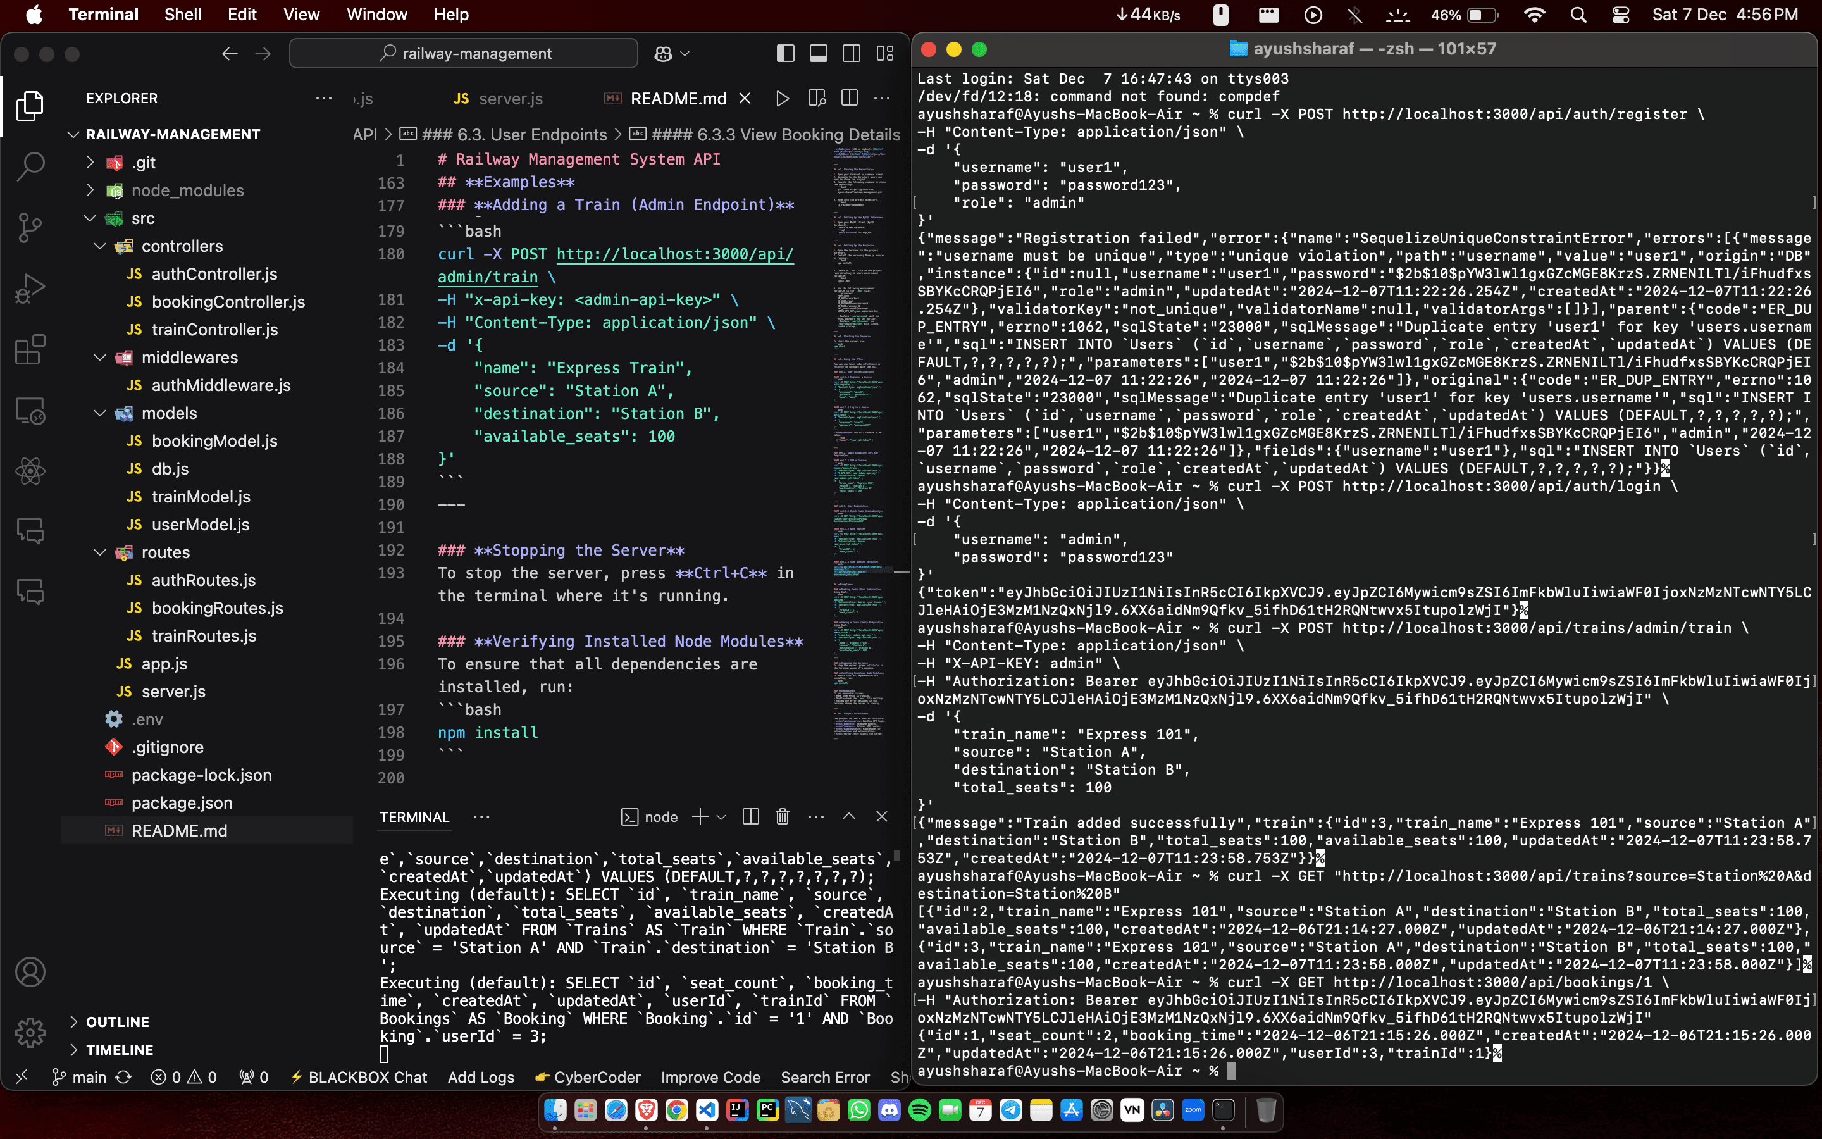Viewport: 1822px width, 1139px height.
Task: Open the View menu
Action: click(301, 15)
